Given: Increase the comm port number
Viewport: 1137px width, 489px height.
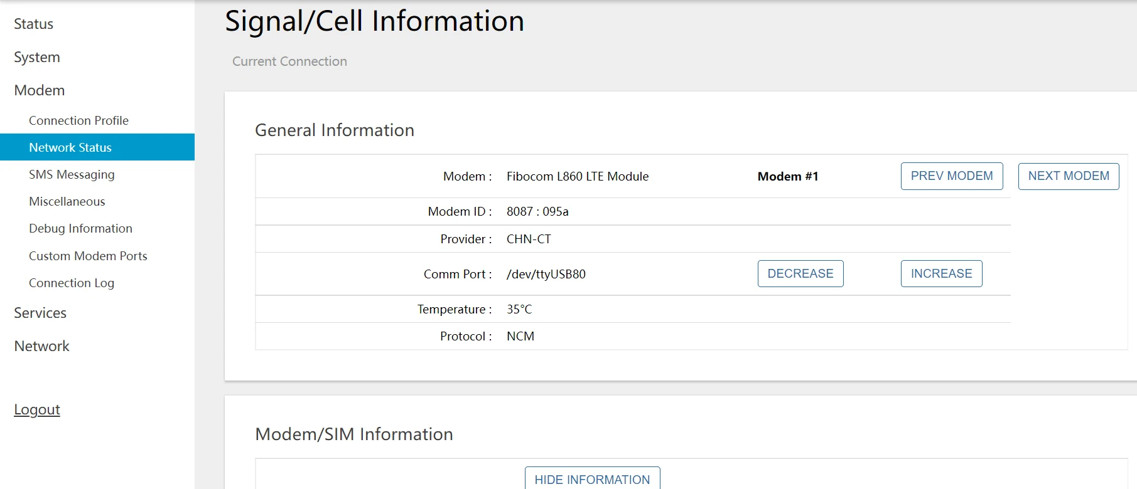Looking at the screenshot, I should coord(940,274).
